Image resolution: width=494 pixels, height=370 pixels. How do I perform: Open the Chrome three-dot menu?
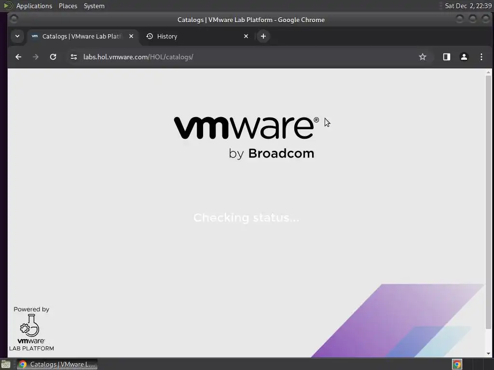point(481,57)
